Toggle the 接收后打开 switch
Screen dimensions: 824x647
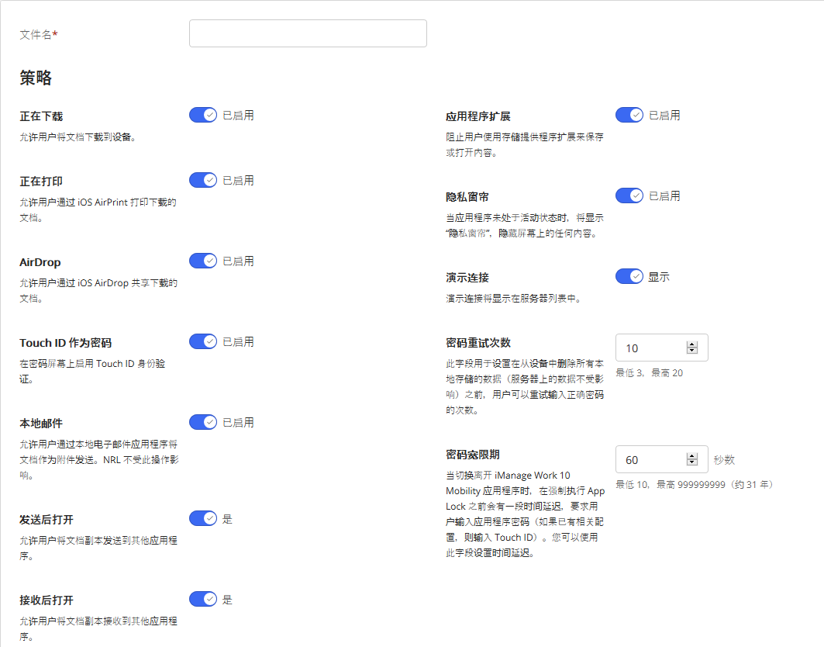tap(203, 599)
